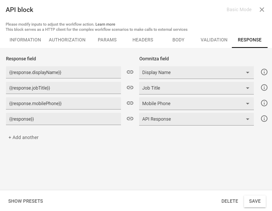Open the Display Name field dropdown
Image resolution: width=272 pixels, height=211 pixels.
pos(248,72)
